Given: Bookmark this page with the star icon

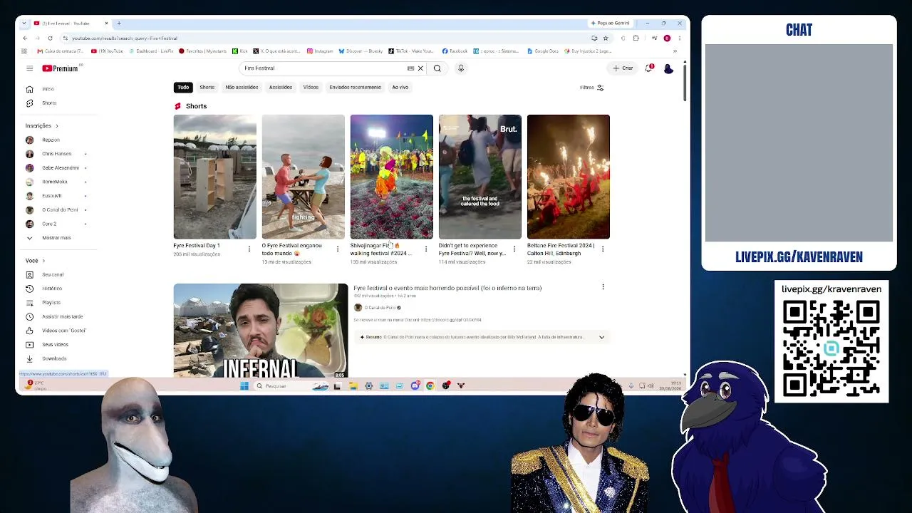Looking at the screenshot, I should click(606, 38).
